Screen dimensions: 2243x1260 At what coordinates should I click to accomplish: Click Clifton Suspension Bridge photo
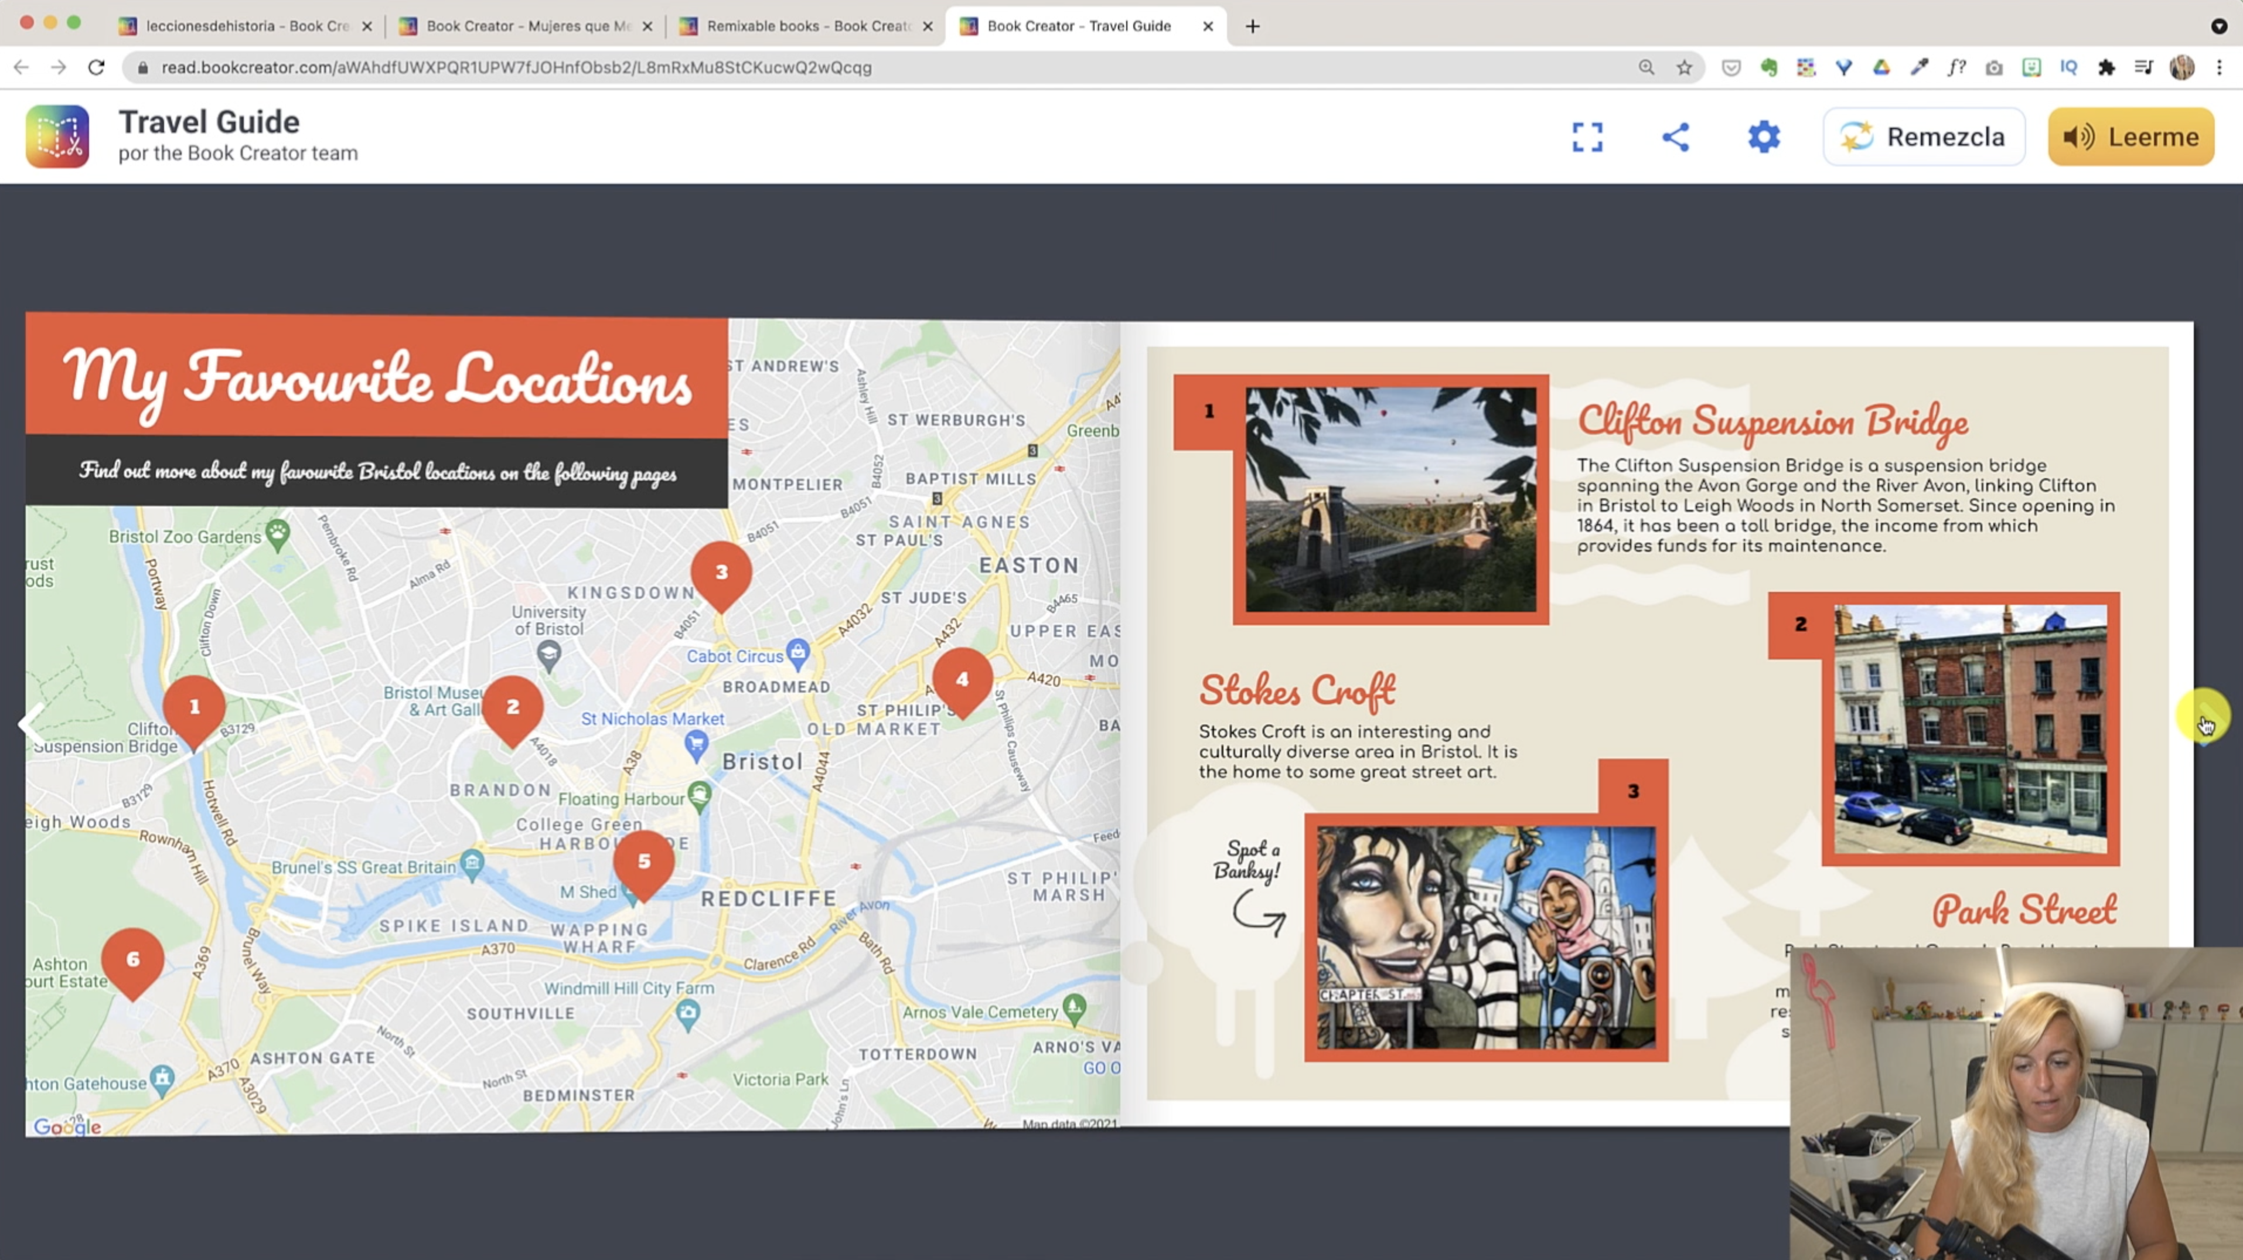click(1390, 499)
